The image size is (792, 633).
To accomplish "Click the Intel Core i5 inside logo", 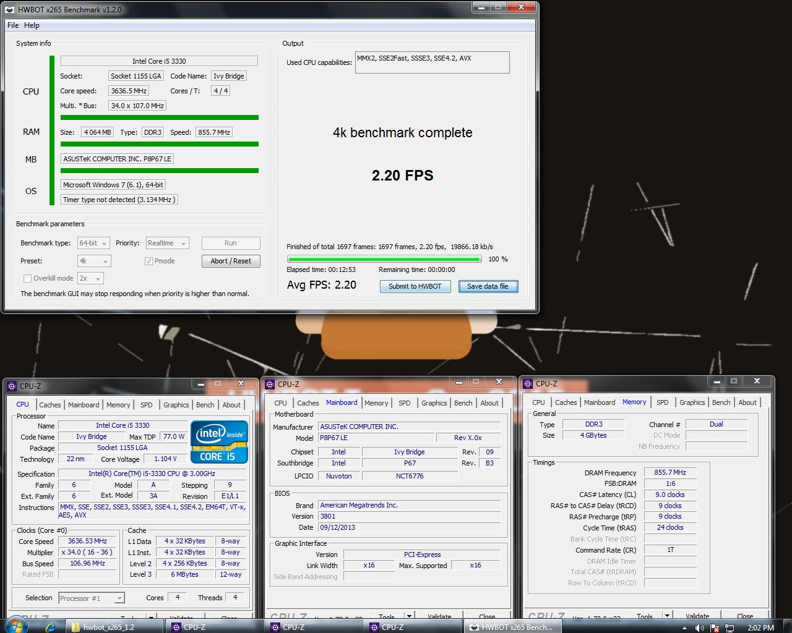I will point(219,442).
